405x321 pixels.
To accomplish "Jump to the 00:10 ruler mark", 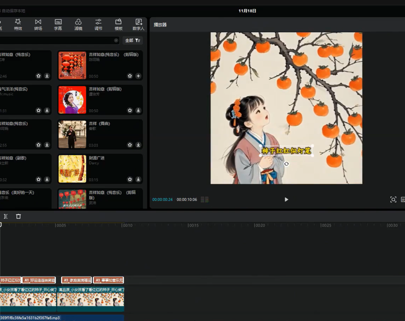I will (127, 226).
